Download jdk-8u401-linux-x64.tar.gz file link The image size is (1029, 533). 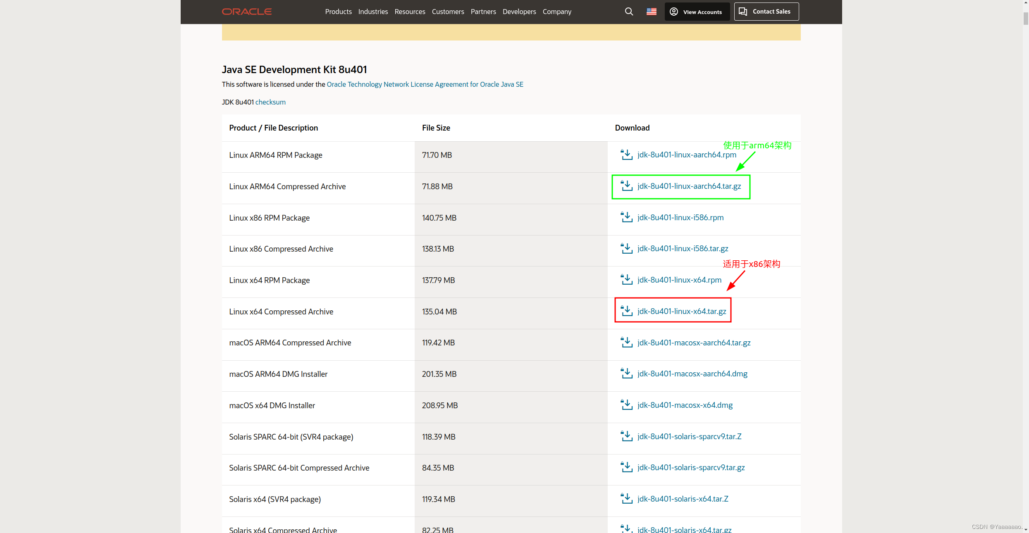682,311
